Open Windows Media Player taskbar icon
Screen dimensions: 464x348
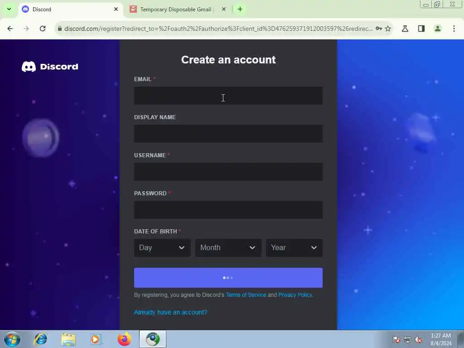point(96,339)
